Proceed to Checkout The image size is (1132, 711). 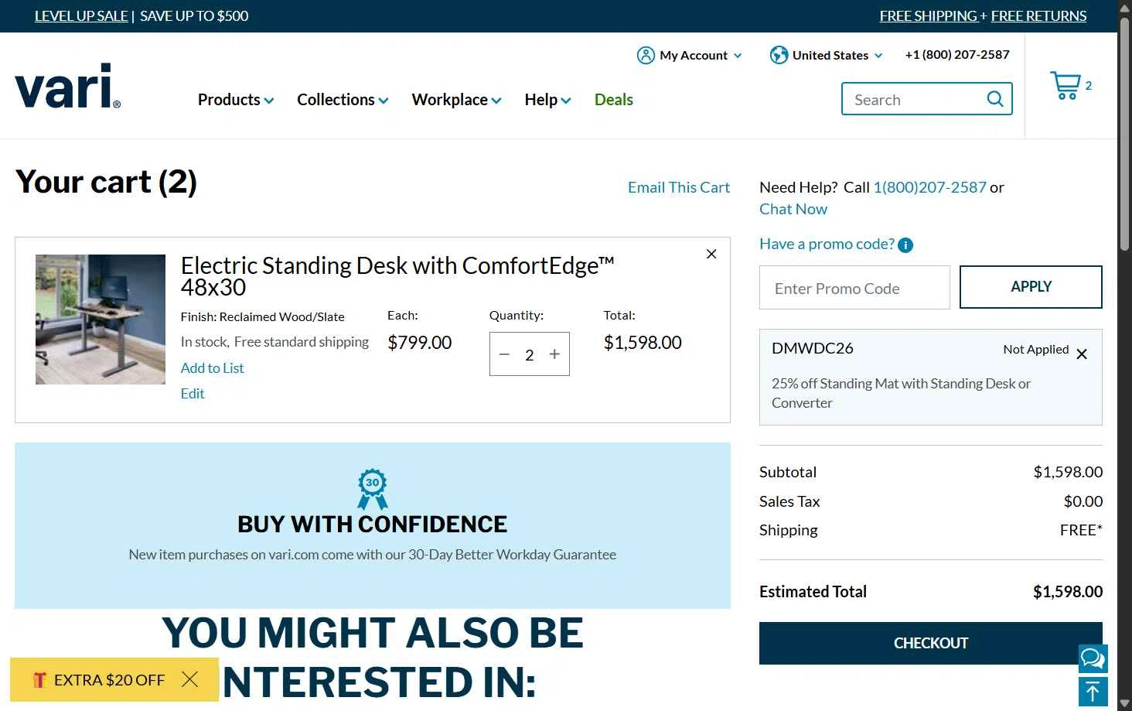pyautogui.click(x=931, y=643)
